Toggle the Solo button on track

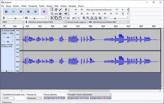[11, 33]
